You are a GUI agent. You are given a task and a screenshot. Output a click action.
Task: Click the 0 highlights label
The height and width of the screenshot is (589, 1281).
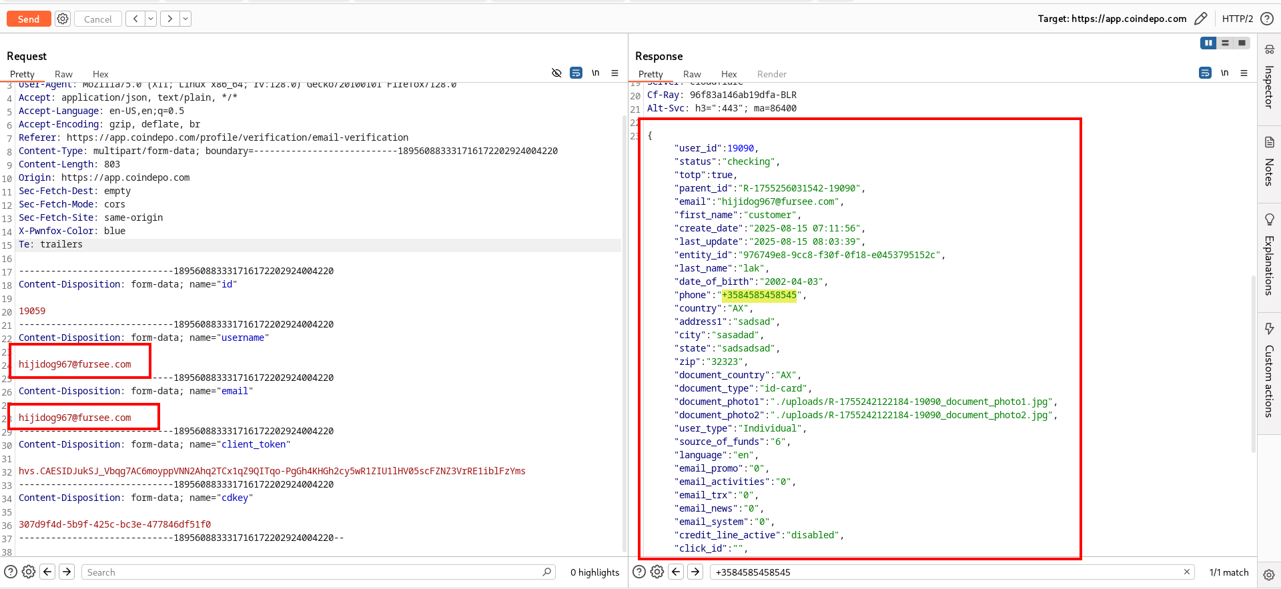point(594,572)
